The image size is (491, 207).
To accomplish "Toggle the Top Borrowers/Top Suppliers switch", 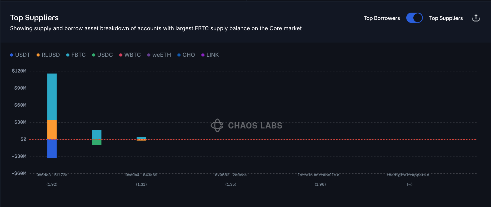I will [x=414, y=18].
